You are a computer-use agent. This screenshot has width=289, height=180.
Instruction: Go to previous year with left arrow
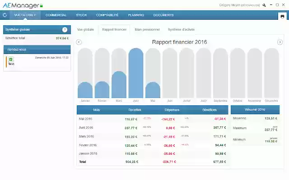(x=79, y=42)
